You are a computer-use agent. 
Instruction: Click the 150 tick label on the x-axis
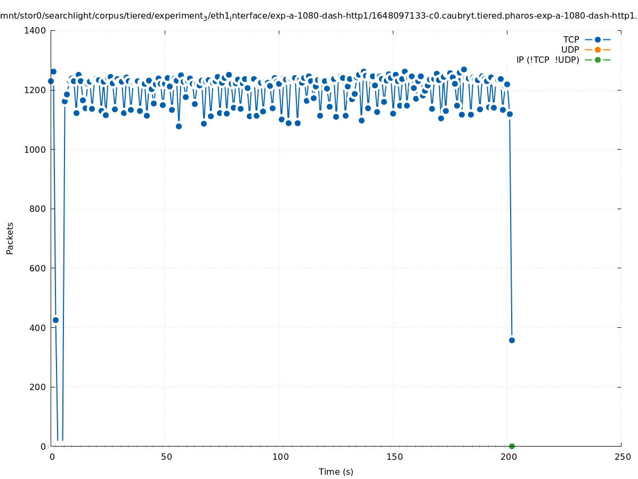[394, 457]
